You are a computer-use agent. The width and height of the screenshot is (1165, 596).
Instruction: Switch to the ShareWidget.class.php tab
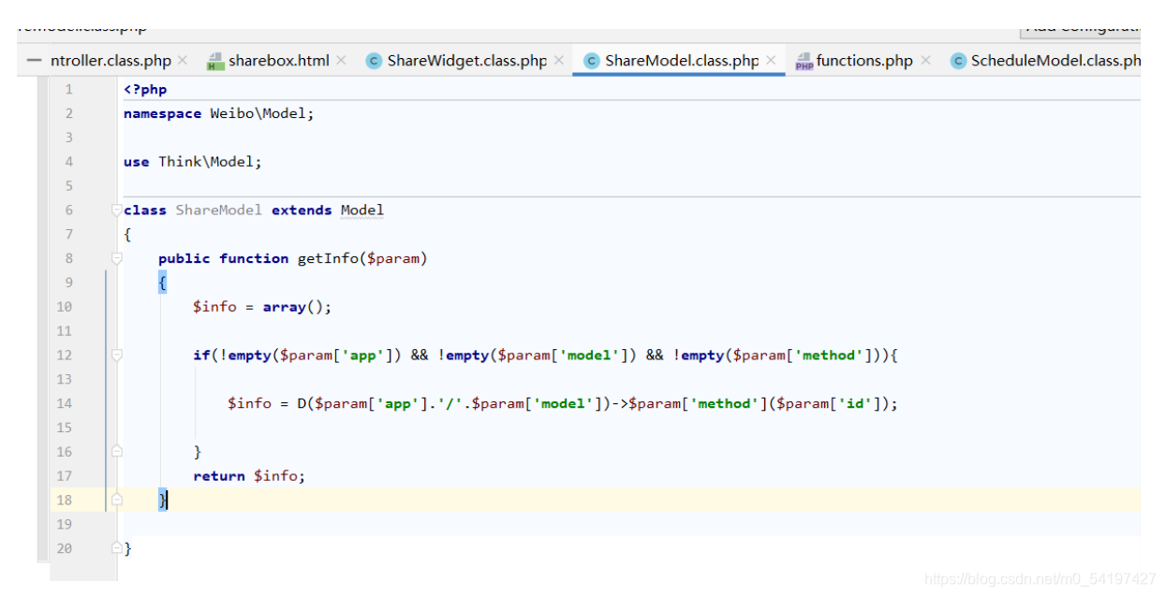(466, 61)
